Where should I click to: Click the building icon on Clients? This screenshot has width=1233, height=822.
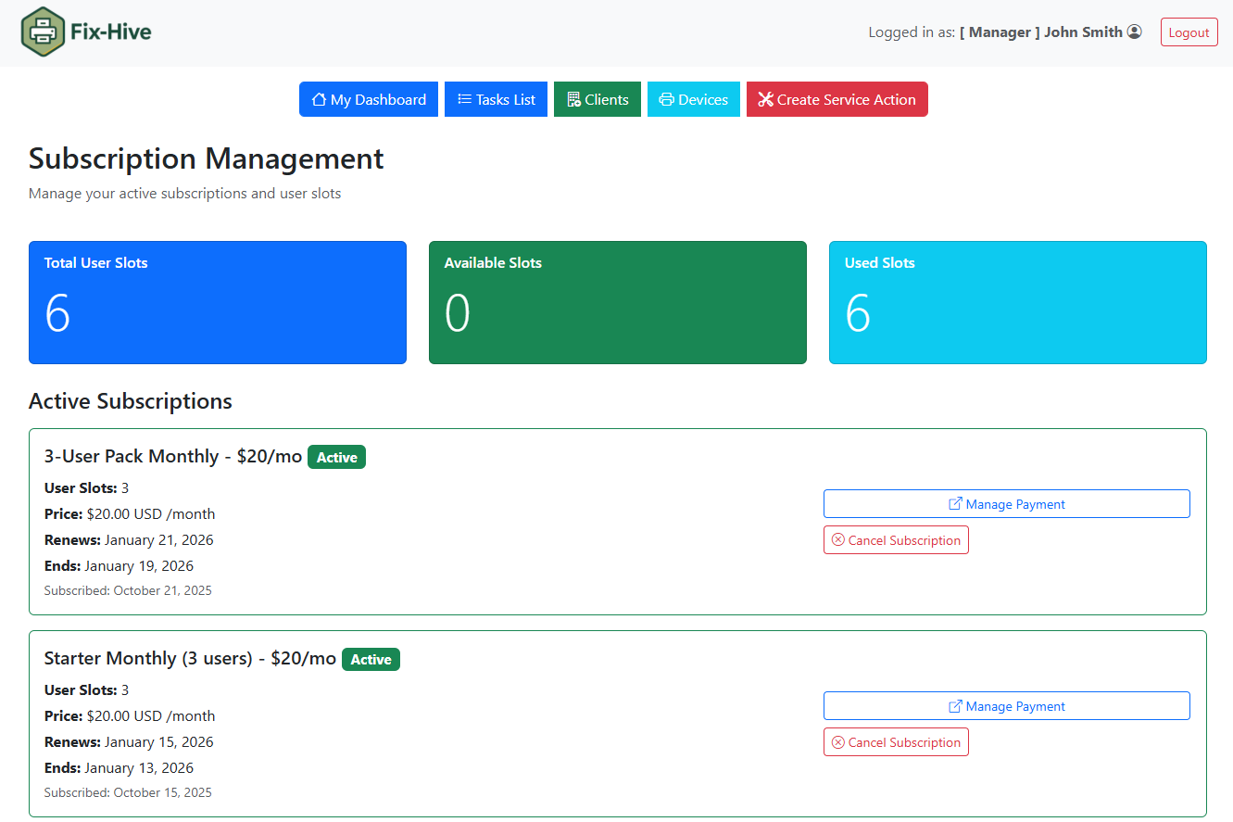tap(573, 99)
